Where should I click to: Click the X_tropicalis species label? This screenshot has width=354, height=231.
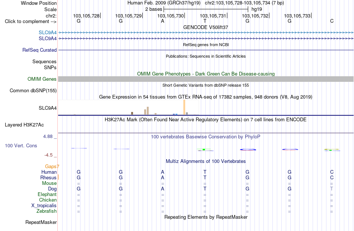point(44,206)
